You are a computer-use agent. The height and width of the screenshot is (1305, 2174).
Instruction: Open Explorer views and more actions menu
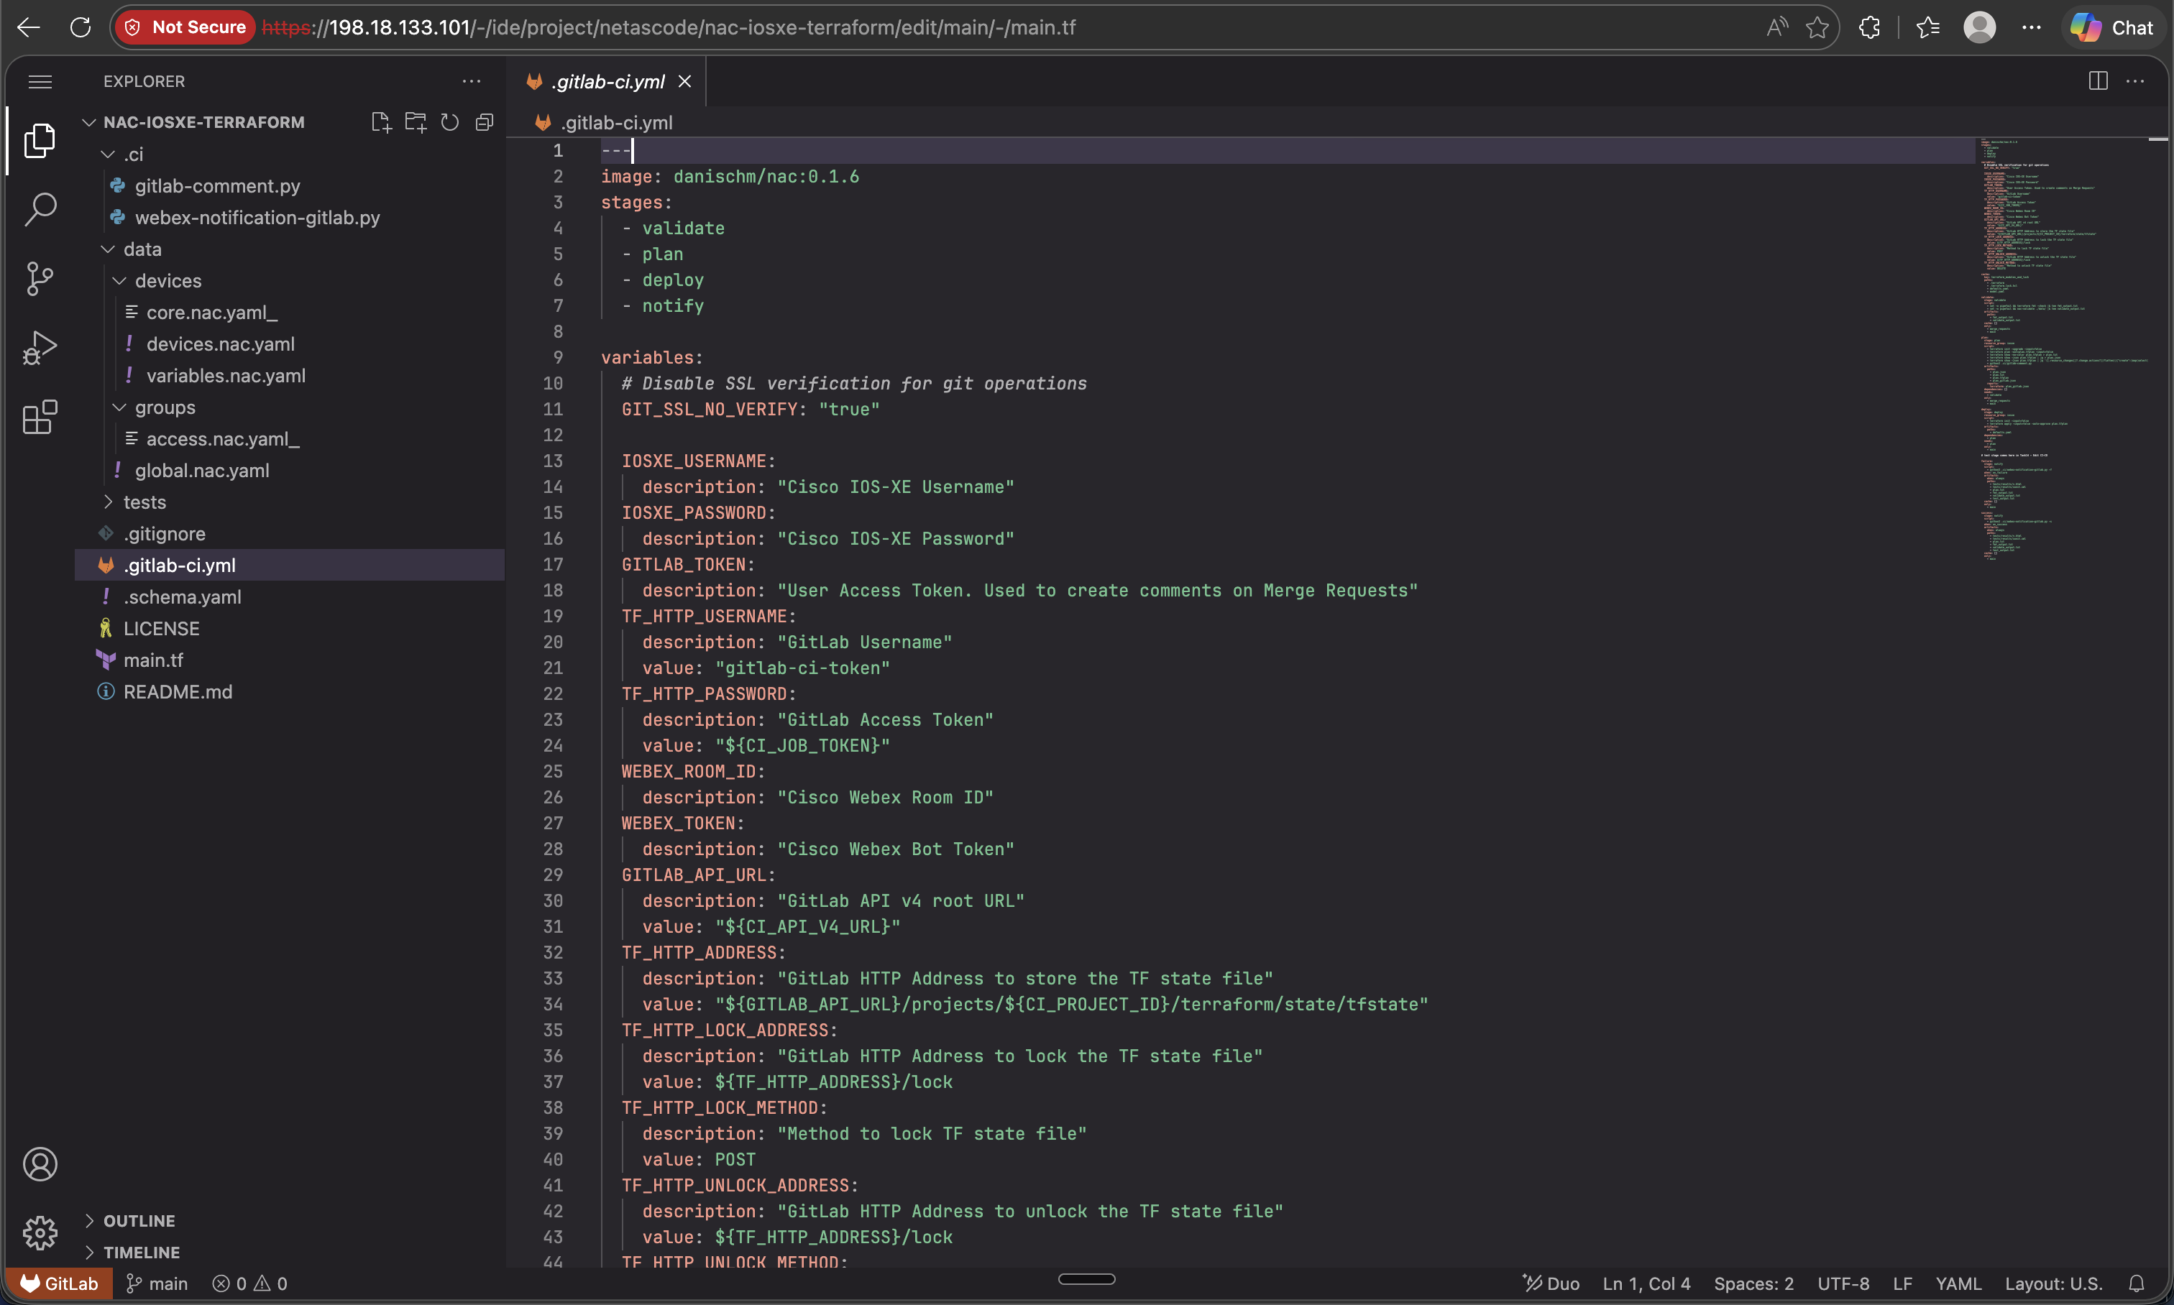(x=472, y=82)
